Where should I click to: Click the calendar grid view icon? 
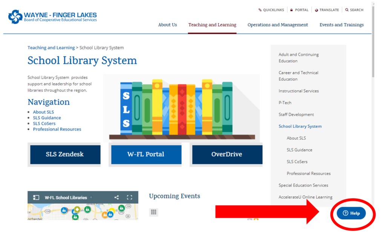pos(153,212)
